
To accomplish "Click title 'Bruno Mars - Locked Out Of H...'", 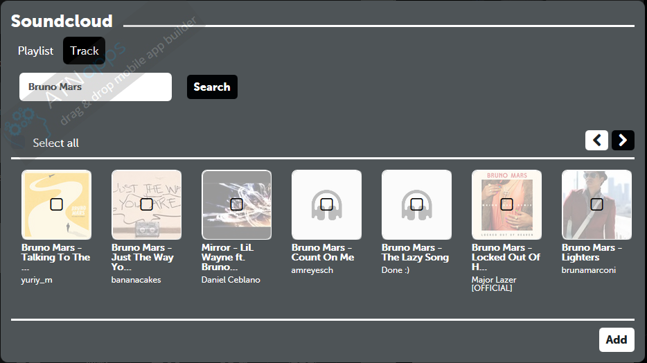I will (506, 258).
